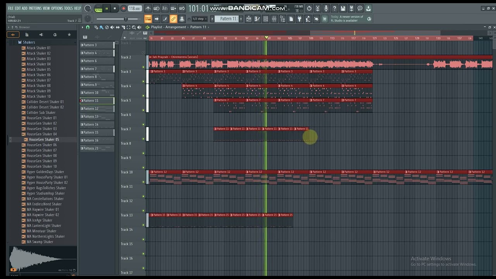Save the project with the floppy disk icon
The image size is (496, 279).
pos(343,8)
